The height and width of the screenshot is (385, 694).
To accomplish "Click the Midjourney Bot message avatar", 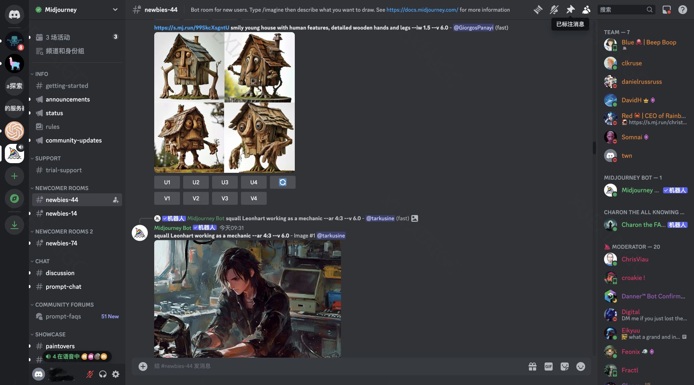I will pos(140,233).
